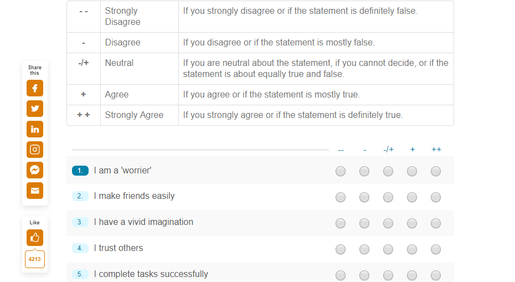Select Agree for 'I trust others'
The height and width of the screenshot is (282, 515).
pyautogui.click(x=412, y=249)
